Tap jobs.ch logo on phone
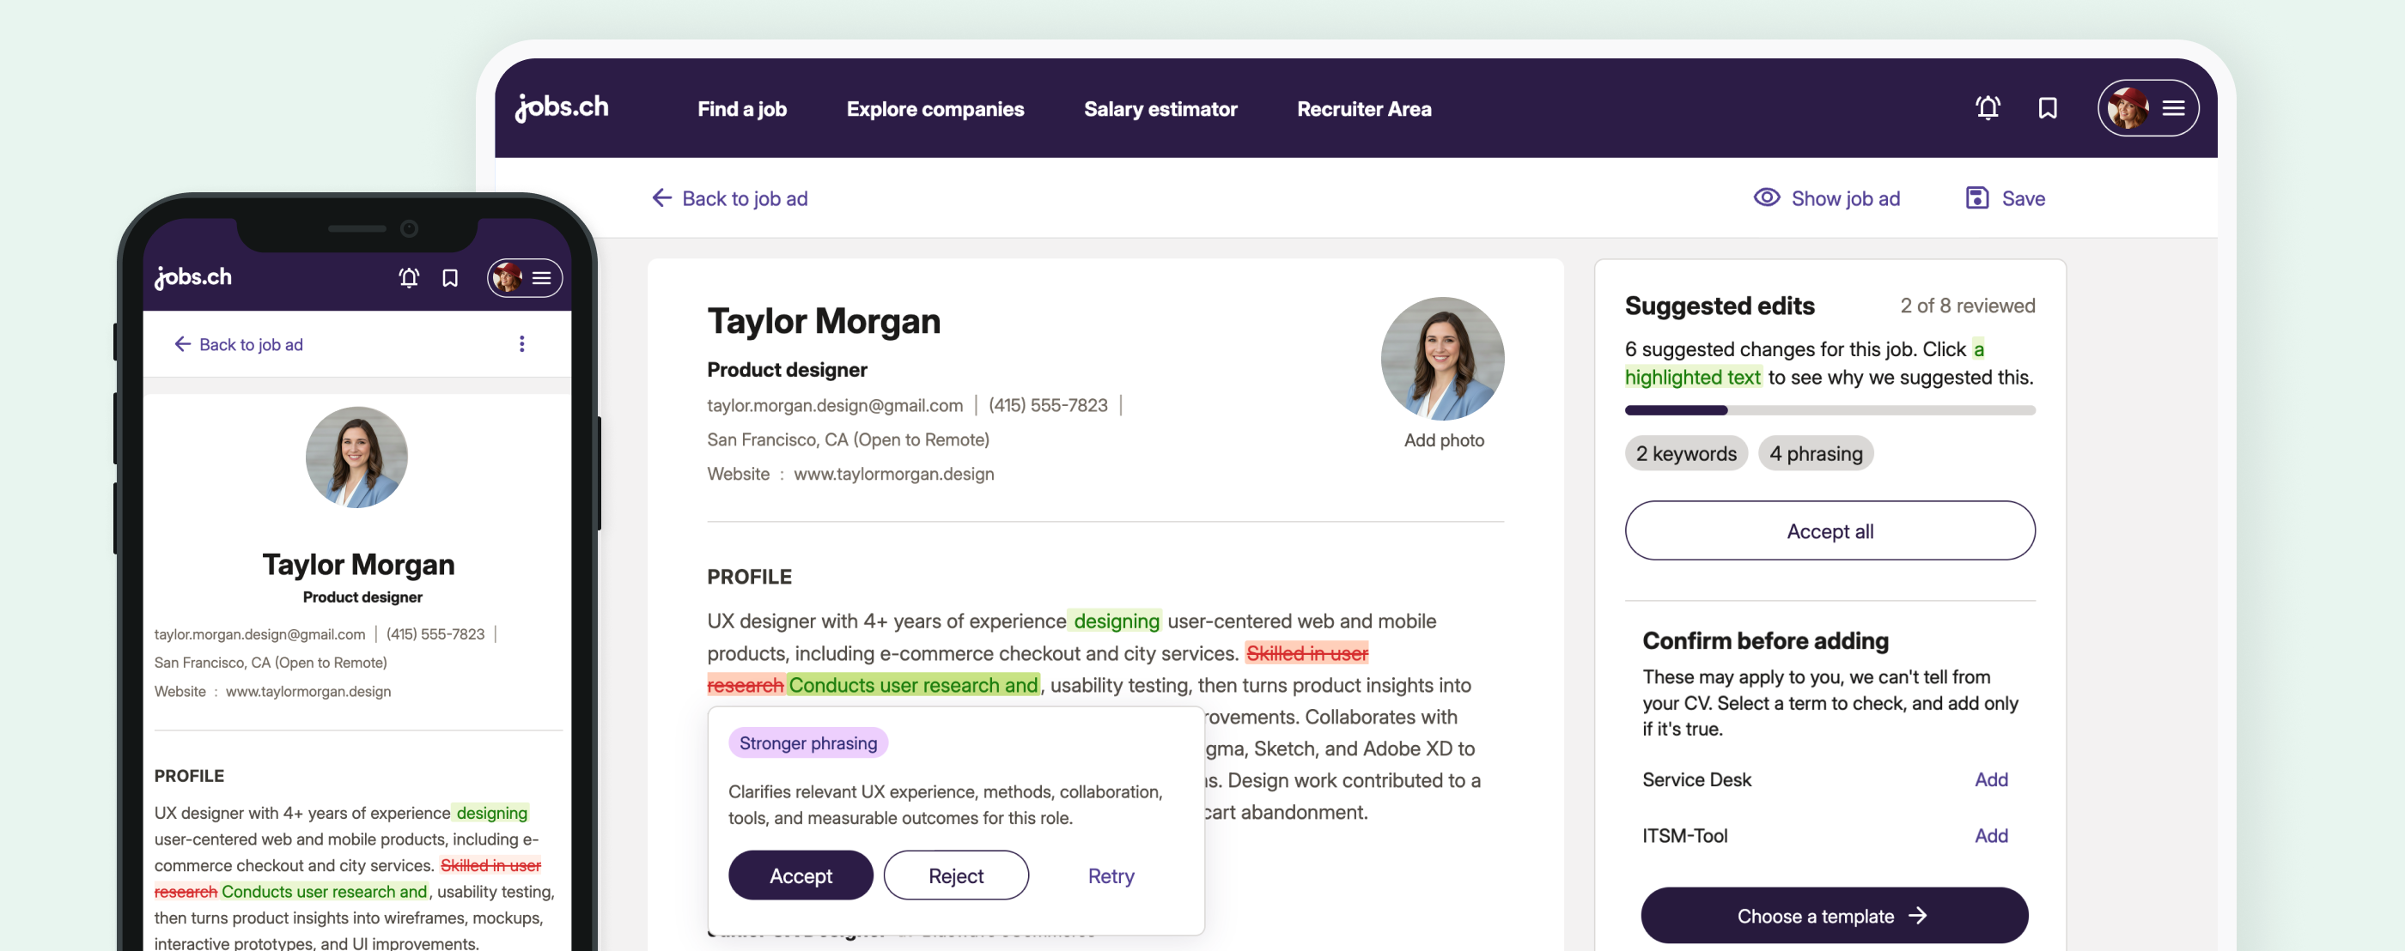 point(193,277)
